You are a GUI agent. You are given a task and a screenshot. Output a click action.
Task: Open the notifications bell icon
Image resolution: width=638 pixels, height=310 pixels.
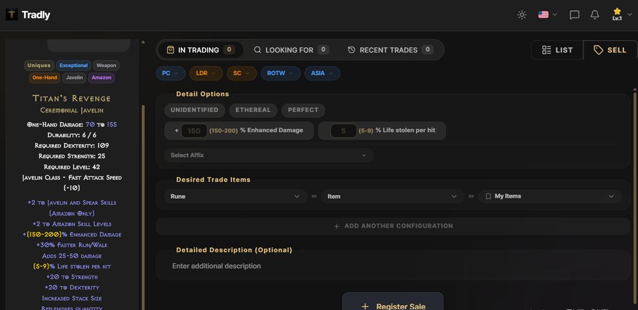tap(594, 15)
